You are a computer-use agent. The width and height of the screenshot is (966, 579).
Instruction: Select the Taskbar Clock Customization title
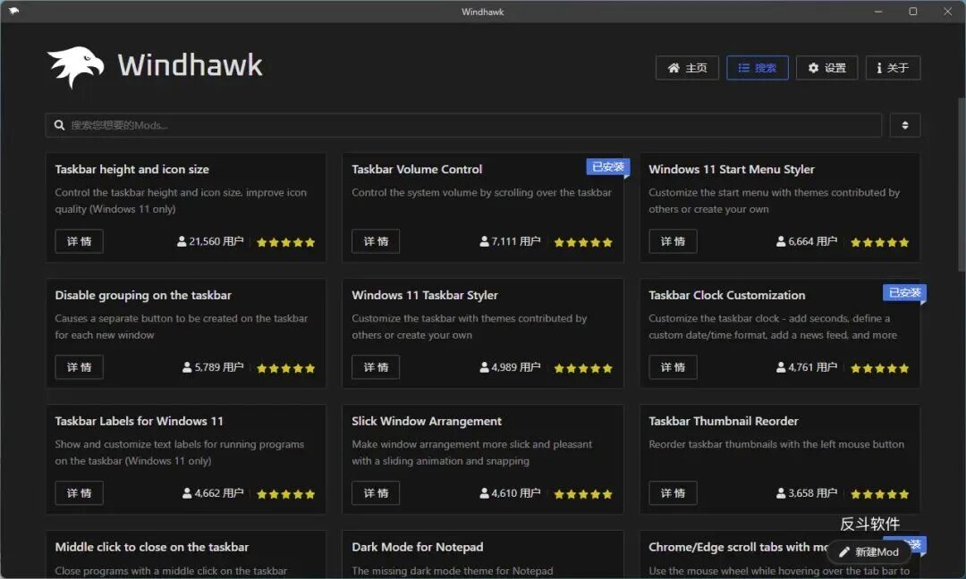pos(727,296)
